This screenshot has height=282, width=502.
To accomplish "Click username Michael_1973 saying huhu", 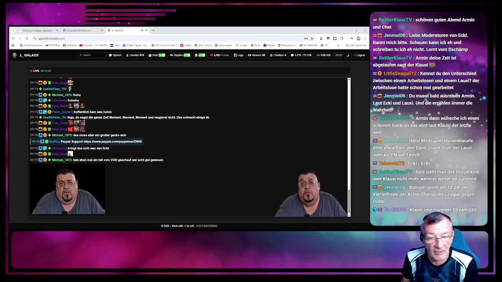I will click(x=62, y=95).
